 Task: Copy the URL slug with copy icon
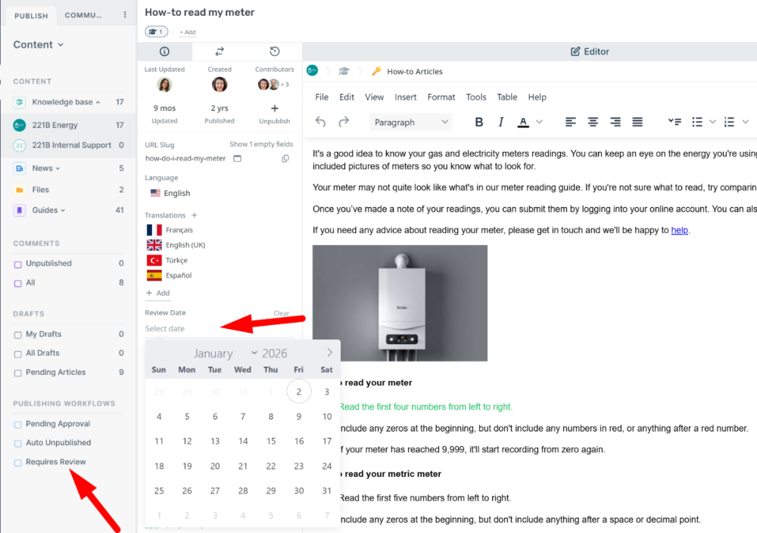pyautogui.click(x=285, y=159)
